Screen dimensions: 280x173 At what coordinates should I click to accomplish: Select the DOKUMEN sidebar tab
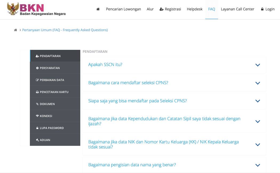point(55,104)
